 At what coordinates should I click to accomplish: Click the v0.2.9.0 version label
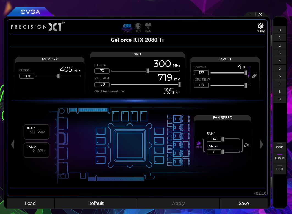point(260,193)
